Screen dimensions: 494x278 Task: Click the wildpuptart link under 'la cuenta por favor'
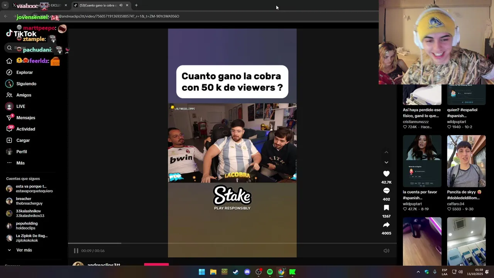pyautogui.click(x=412, y=204)
